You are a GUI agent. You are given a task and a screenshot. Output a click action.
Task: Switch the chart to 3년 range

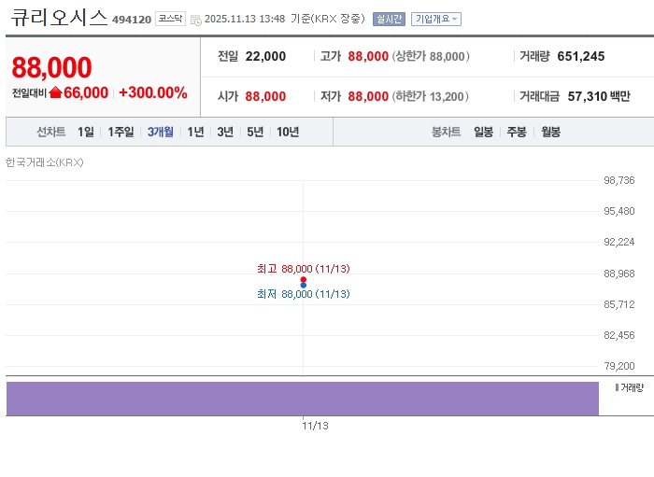click(225, 132)
